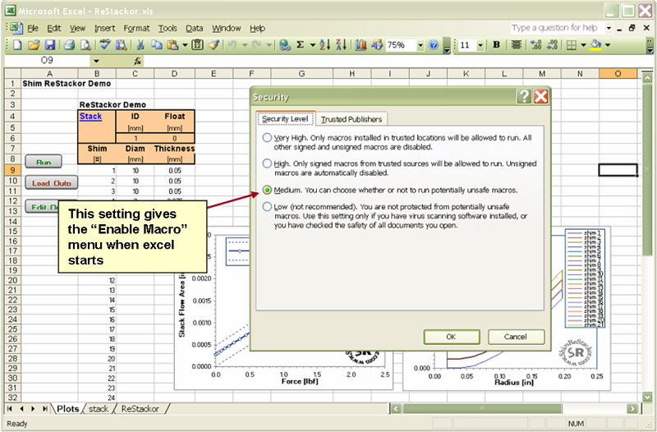Open Print Preview from toolbar
The height and width of the screenshot is (432, 657).
(x=85, y=45)
